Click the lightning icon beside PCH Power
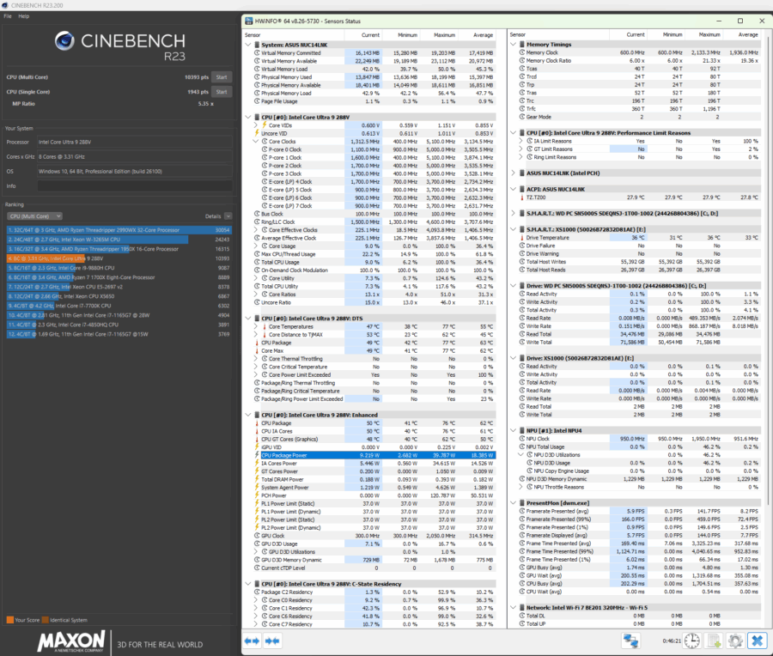The height and width of the screenshot is (656, 773). point(257,495)
